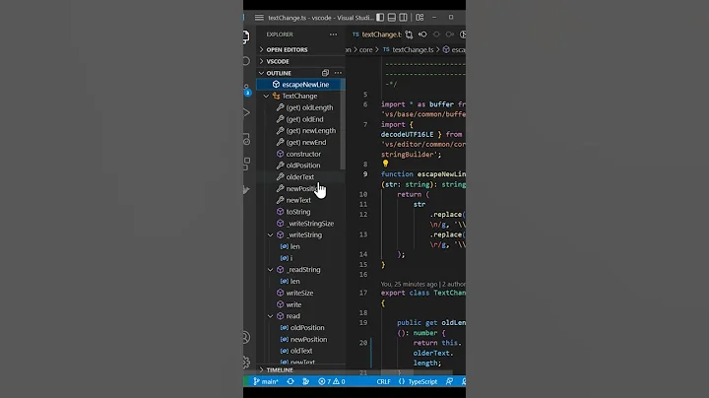This screenshot has width=709, height=398.
Task: Click collapse all icon in Outline header
Action: click(x=325, y=73)
